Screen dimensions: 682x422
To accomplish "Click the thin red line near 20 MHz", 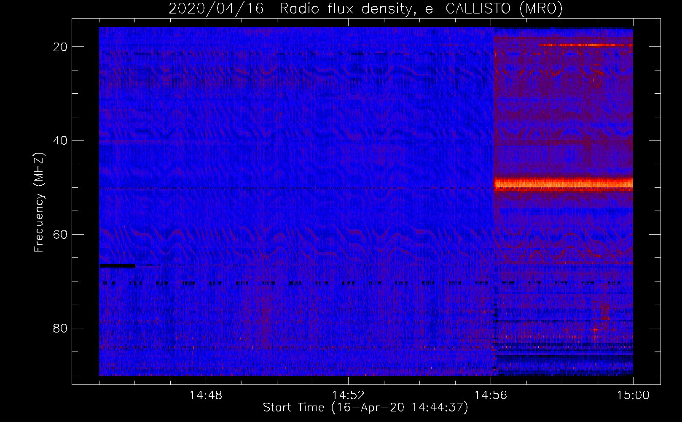I will coord(585,45).
